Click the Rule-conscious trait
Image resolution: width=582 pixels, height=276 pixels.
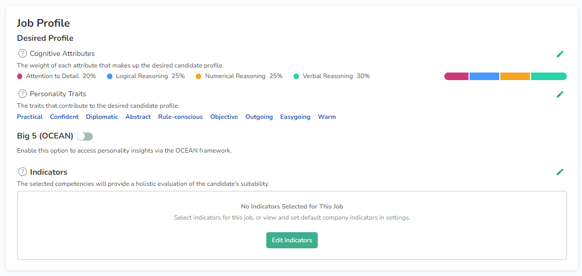pos(180,117)
